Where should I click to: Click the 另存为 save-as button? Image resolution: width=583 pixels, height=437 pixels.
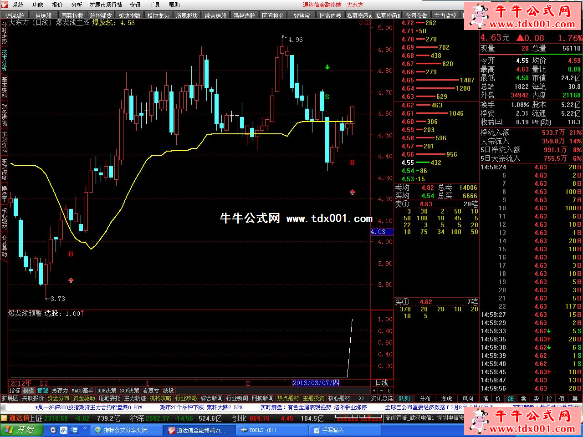pyautogui.click(x=60, y=391)
